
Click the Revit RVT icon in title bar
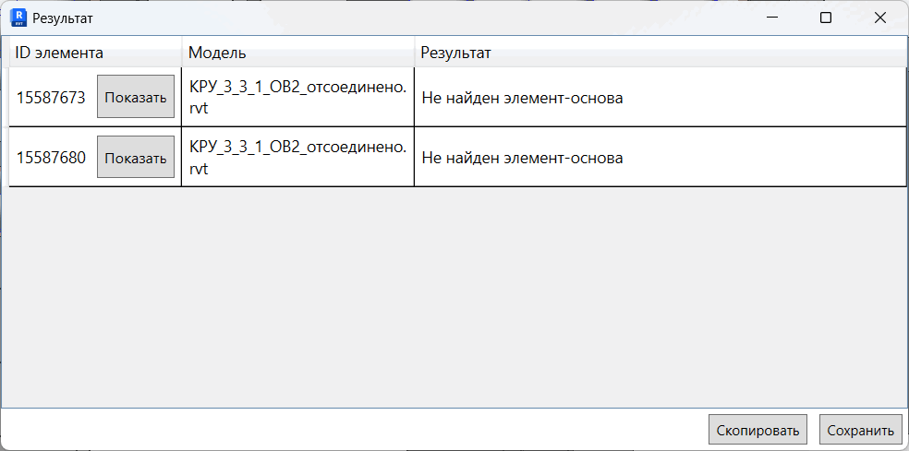tap(19, 18)
